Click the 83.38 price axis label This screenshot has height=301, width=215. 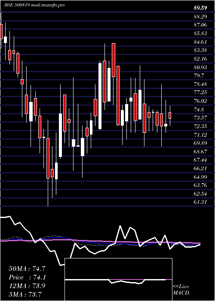tap(200, 50)
